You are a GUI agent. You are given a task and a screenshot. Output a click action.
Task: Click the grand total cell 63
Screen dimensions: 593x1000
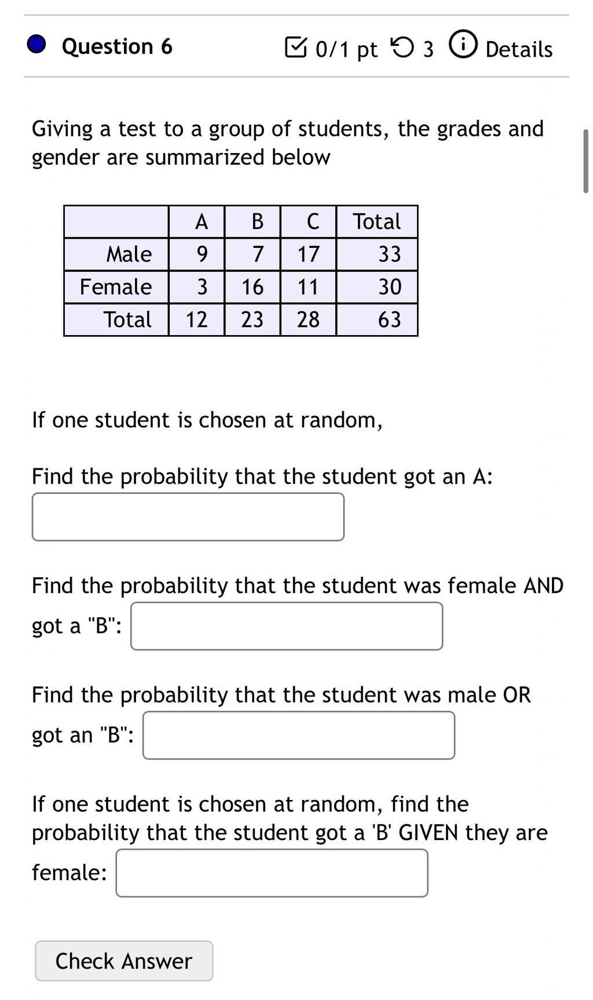tap(377, 319)
